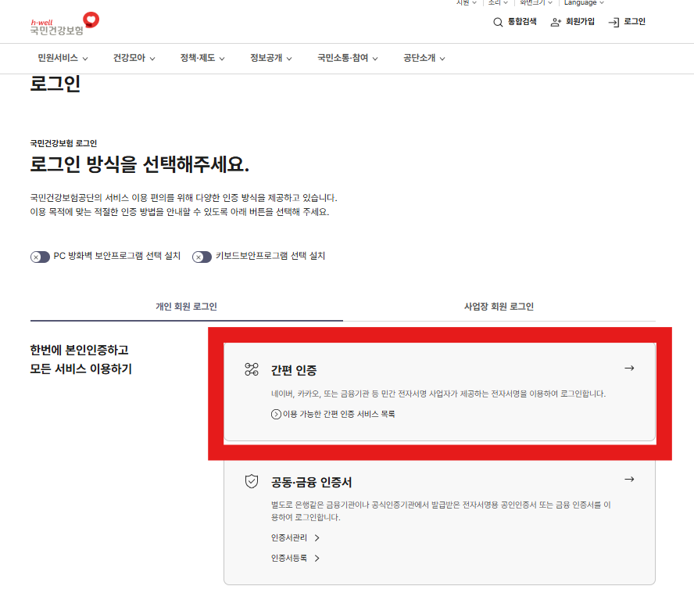Click the arrow on 공동·금융 인증서 card
Viewport: 694px width, 604px height.
point(629,479)
